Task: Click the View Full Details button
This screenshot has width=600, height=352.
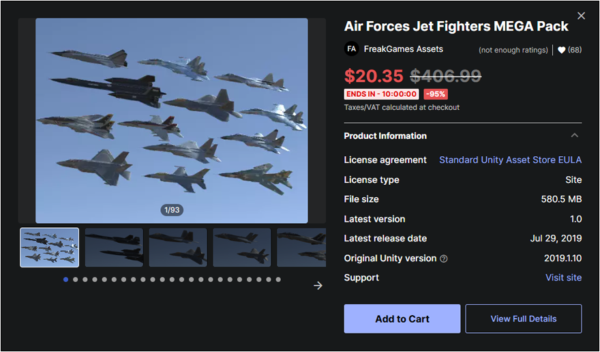Action: pos(523,319)
